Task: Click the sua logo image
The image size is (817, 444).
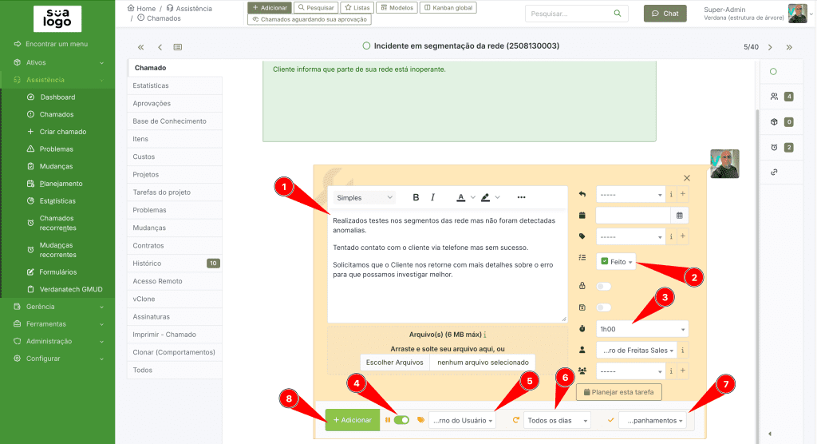Action: tap(57, 19)
